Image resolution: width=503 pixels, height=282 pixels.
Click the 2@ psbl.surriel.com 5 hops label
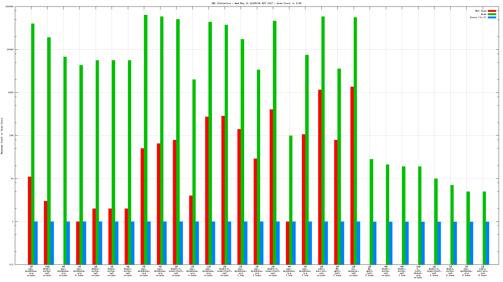point(483,271)
